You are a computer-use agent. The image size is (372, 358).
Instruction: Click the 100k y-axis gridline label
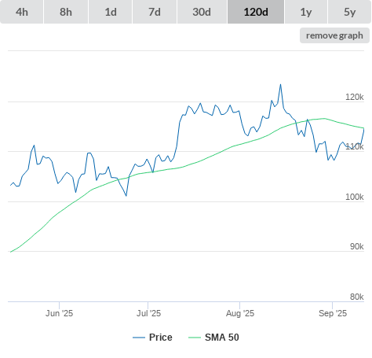[355, 197]
